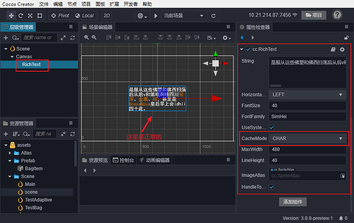
Task: Disable the cc.RichText component checkbox
Action: 248,49
